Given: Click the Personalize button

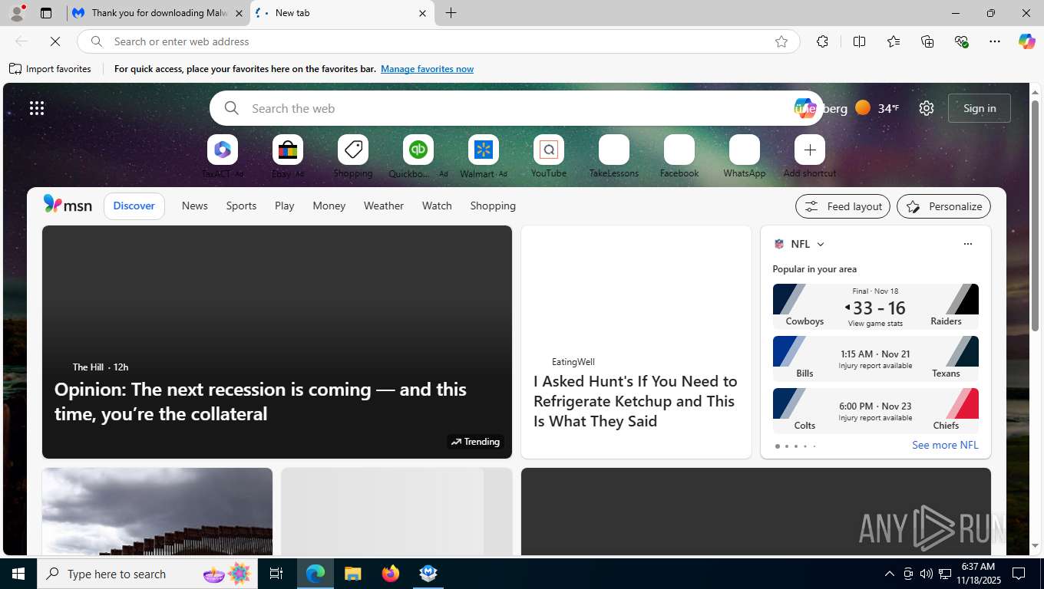Looking at the screenshot, I should [943, 206].
